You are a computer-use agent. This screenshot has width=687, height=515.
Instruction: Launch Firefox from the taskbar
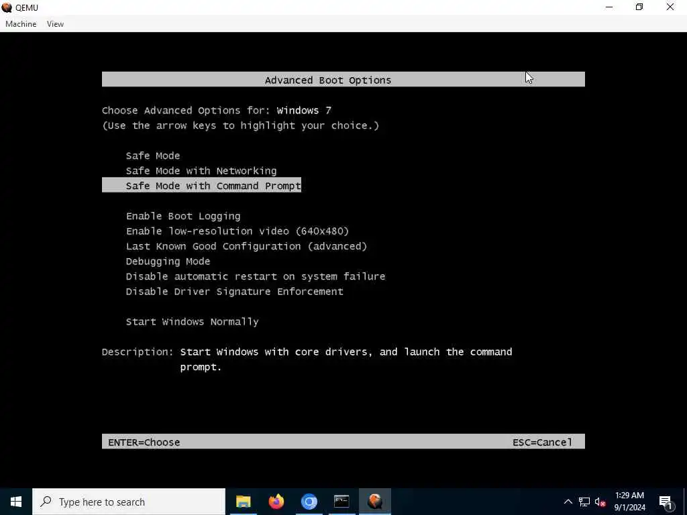(x=276, y=502)
